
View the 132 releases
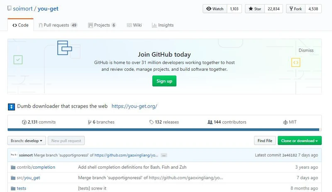point(164,122)
